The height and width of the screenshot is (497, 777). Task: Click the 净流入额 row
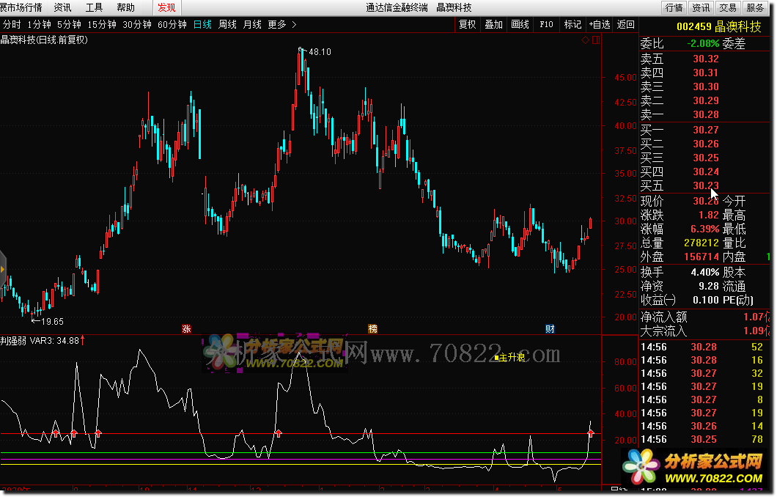(704, 317)
